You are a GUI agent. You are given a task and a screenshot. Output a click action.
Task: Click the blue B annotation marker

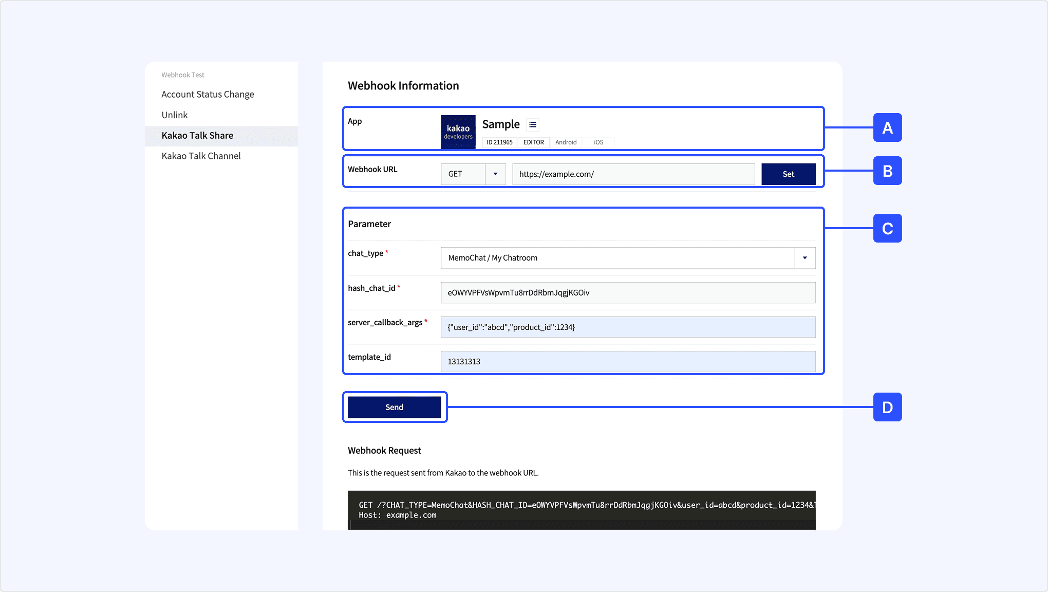[x=887, y=171]
